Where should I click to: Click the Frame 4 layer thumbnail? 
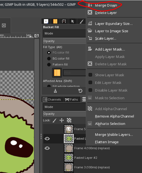click(69, 148)
